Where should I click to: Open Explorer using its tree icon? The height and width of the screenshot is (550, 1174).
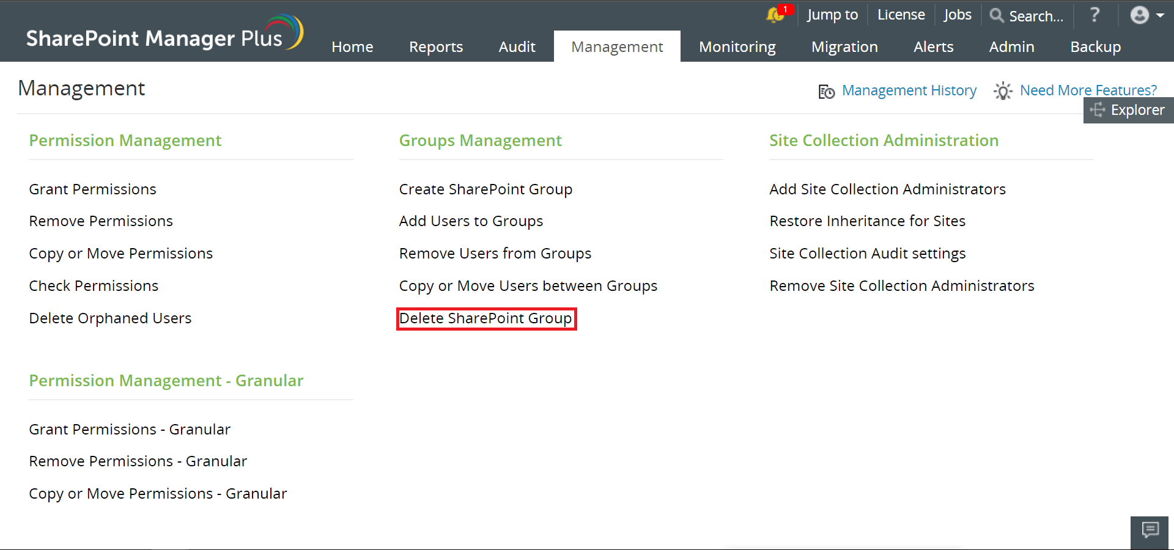1098,111
